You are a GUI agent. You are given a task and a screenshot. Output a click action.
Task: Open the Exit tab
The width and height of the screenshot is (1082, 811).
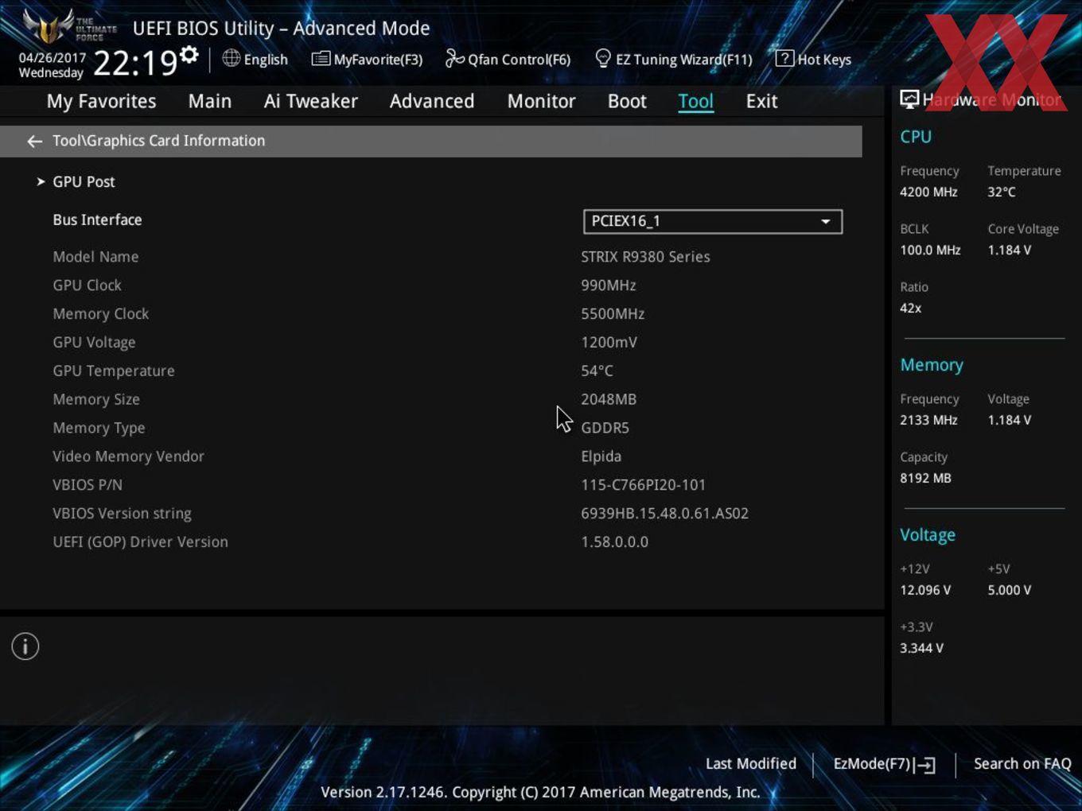pyautogui.click(x=761, y=101)
